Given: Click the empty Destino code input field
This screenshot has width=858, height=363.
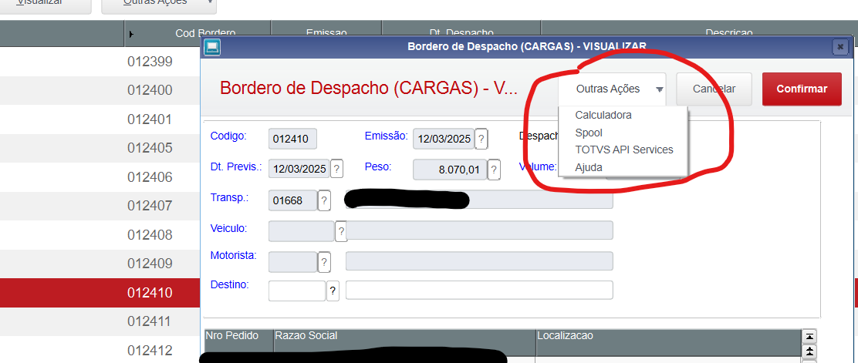Looking at the screenshot, I should (x=297, y=291).
